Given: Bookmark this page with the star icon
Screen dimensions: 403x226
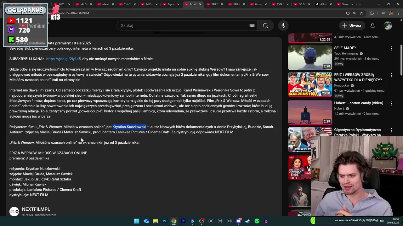Looking at the screenshot, I should tap(361, 13).
